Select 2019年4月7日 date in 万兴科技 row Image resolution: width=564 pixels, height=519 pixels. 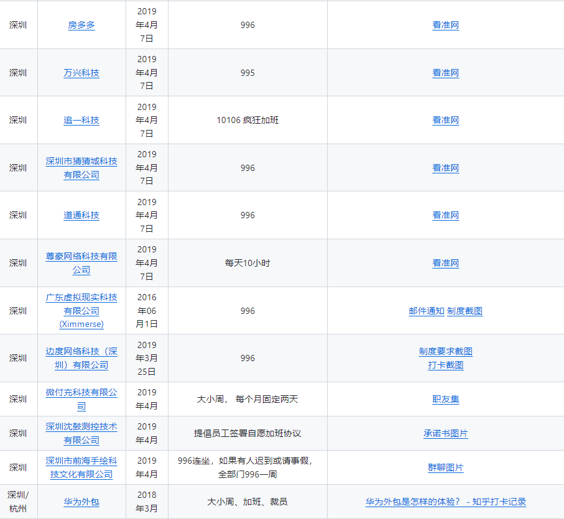pyautogui.click(x=147, y=73)
